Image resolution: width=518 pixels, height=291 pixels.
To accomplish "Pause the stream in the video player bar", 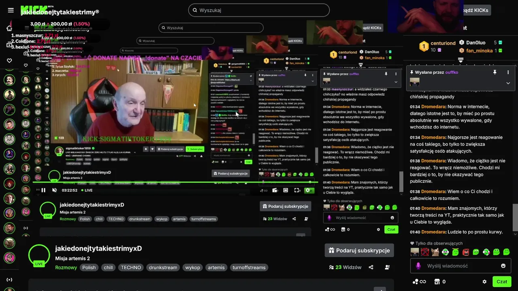I will point(43,190).
